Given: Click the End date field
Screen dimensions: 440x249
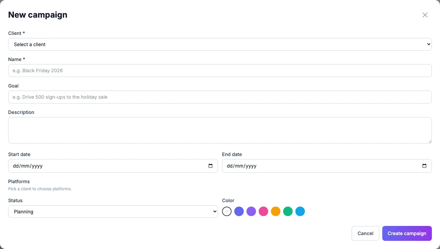Looking at the screenshot, I should pyautogui.click(x=327, y=166).
